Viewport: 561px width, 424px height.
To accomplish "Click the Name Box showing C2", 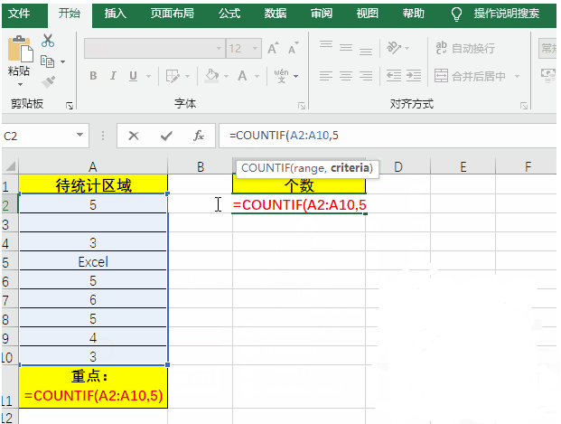I will pos(45,136).
